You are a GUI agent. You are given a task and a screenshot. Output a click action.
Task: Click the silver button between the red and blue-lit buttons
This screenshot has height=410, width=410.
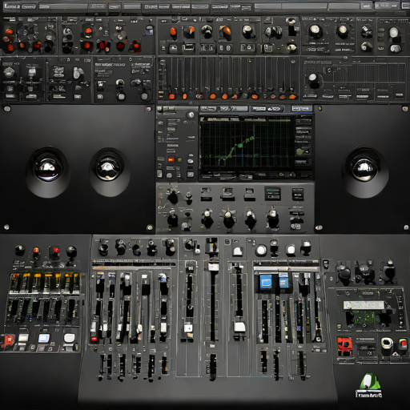click(23, 338)
